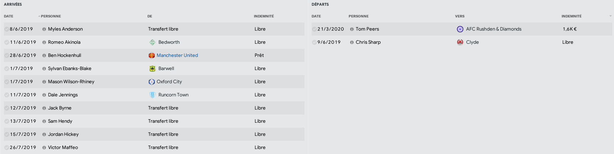Toggle the checkmark on Ben Hockenhull's row
The image size is (614, 154).
pyautogui.click(x=6, y=55)
